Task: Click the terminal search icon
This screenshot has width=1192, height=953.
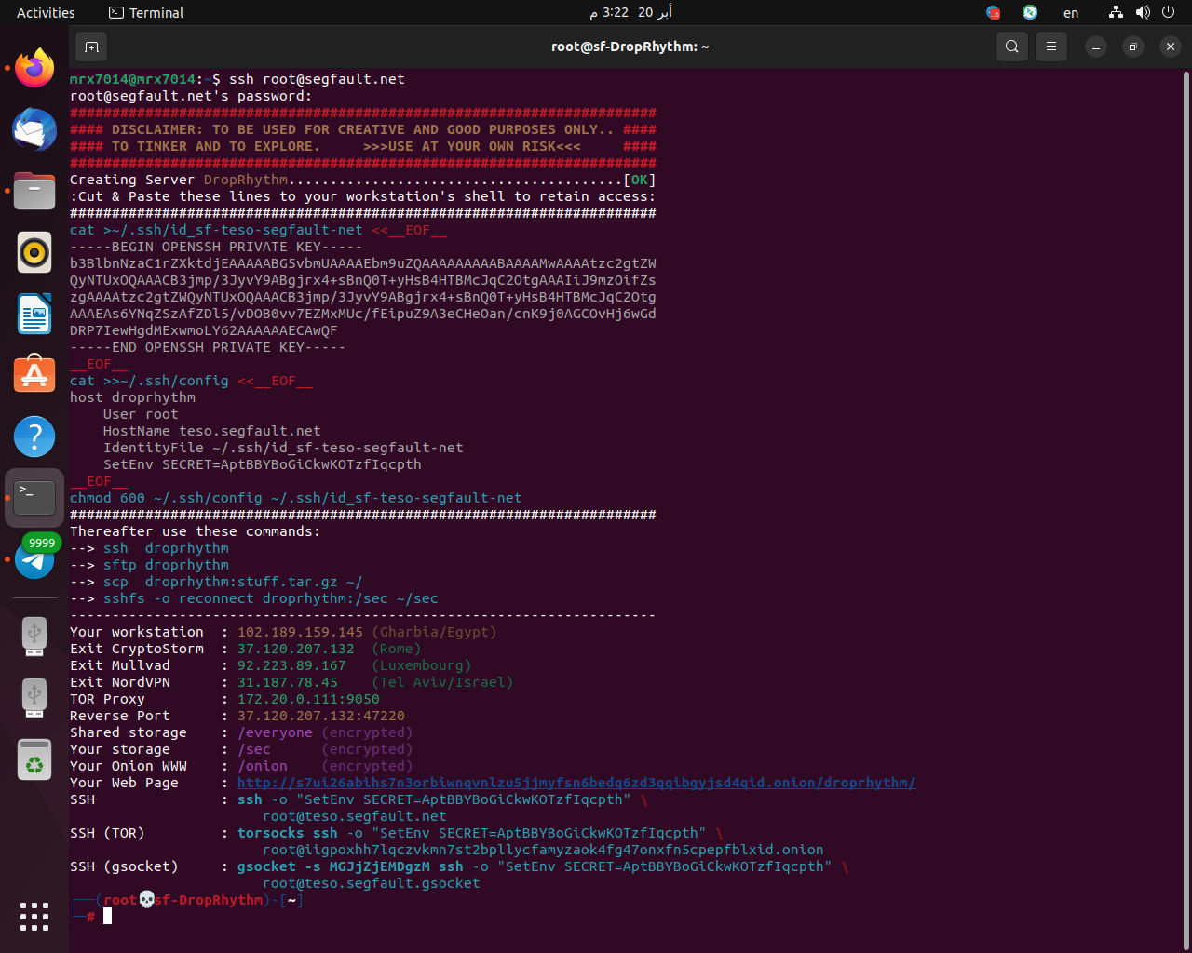Action: (1012, 47)
